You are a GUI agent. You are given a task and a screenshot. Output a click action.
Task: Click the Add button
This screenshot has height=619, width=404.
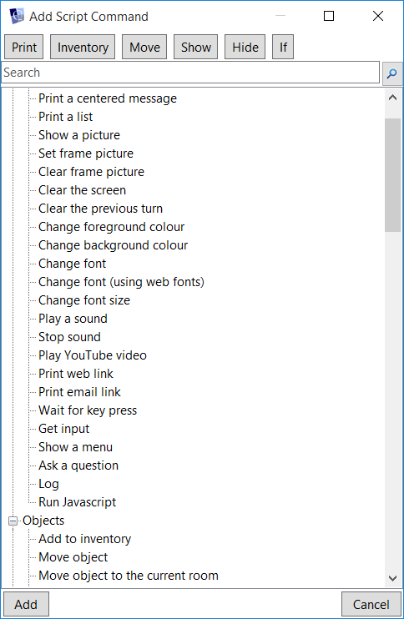(26, 604)
